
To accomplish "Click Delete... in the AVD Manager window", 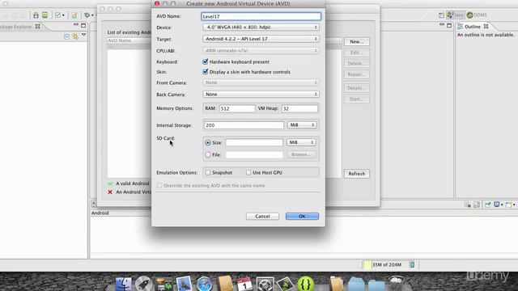I will [x=356, y=63].
